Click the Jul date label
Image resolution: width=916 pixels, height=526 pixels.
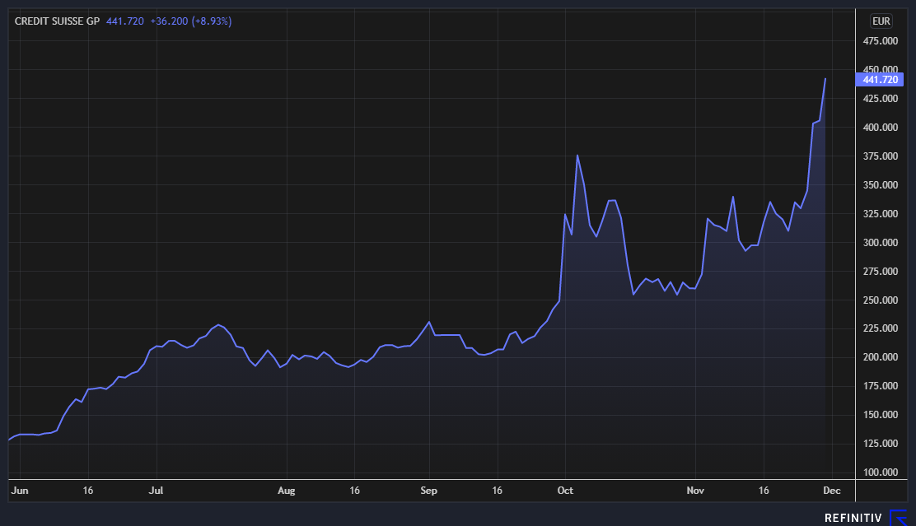(156, 491)
